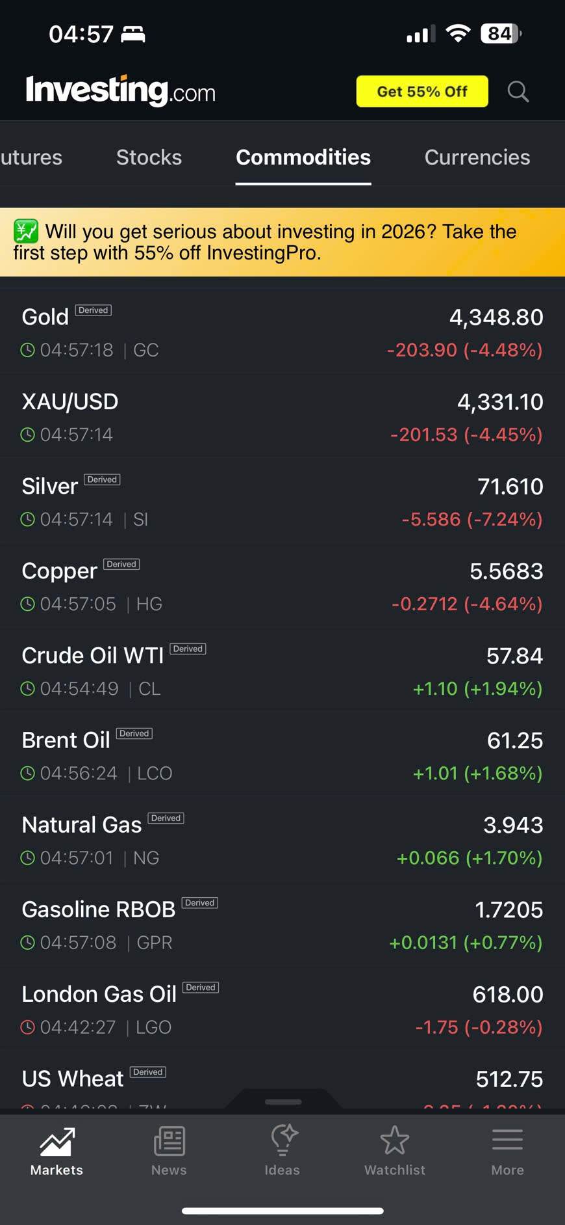Viewport: 565px width, 1225px height.
Task: Open the Ideas lightbulb icon
Action: click(282, 1141)
